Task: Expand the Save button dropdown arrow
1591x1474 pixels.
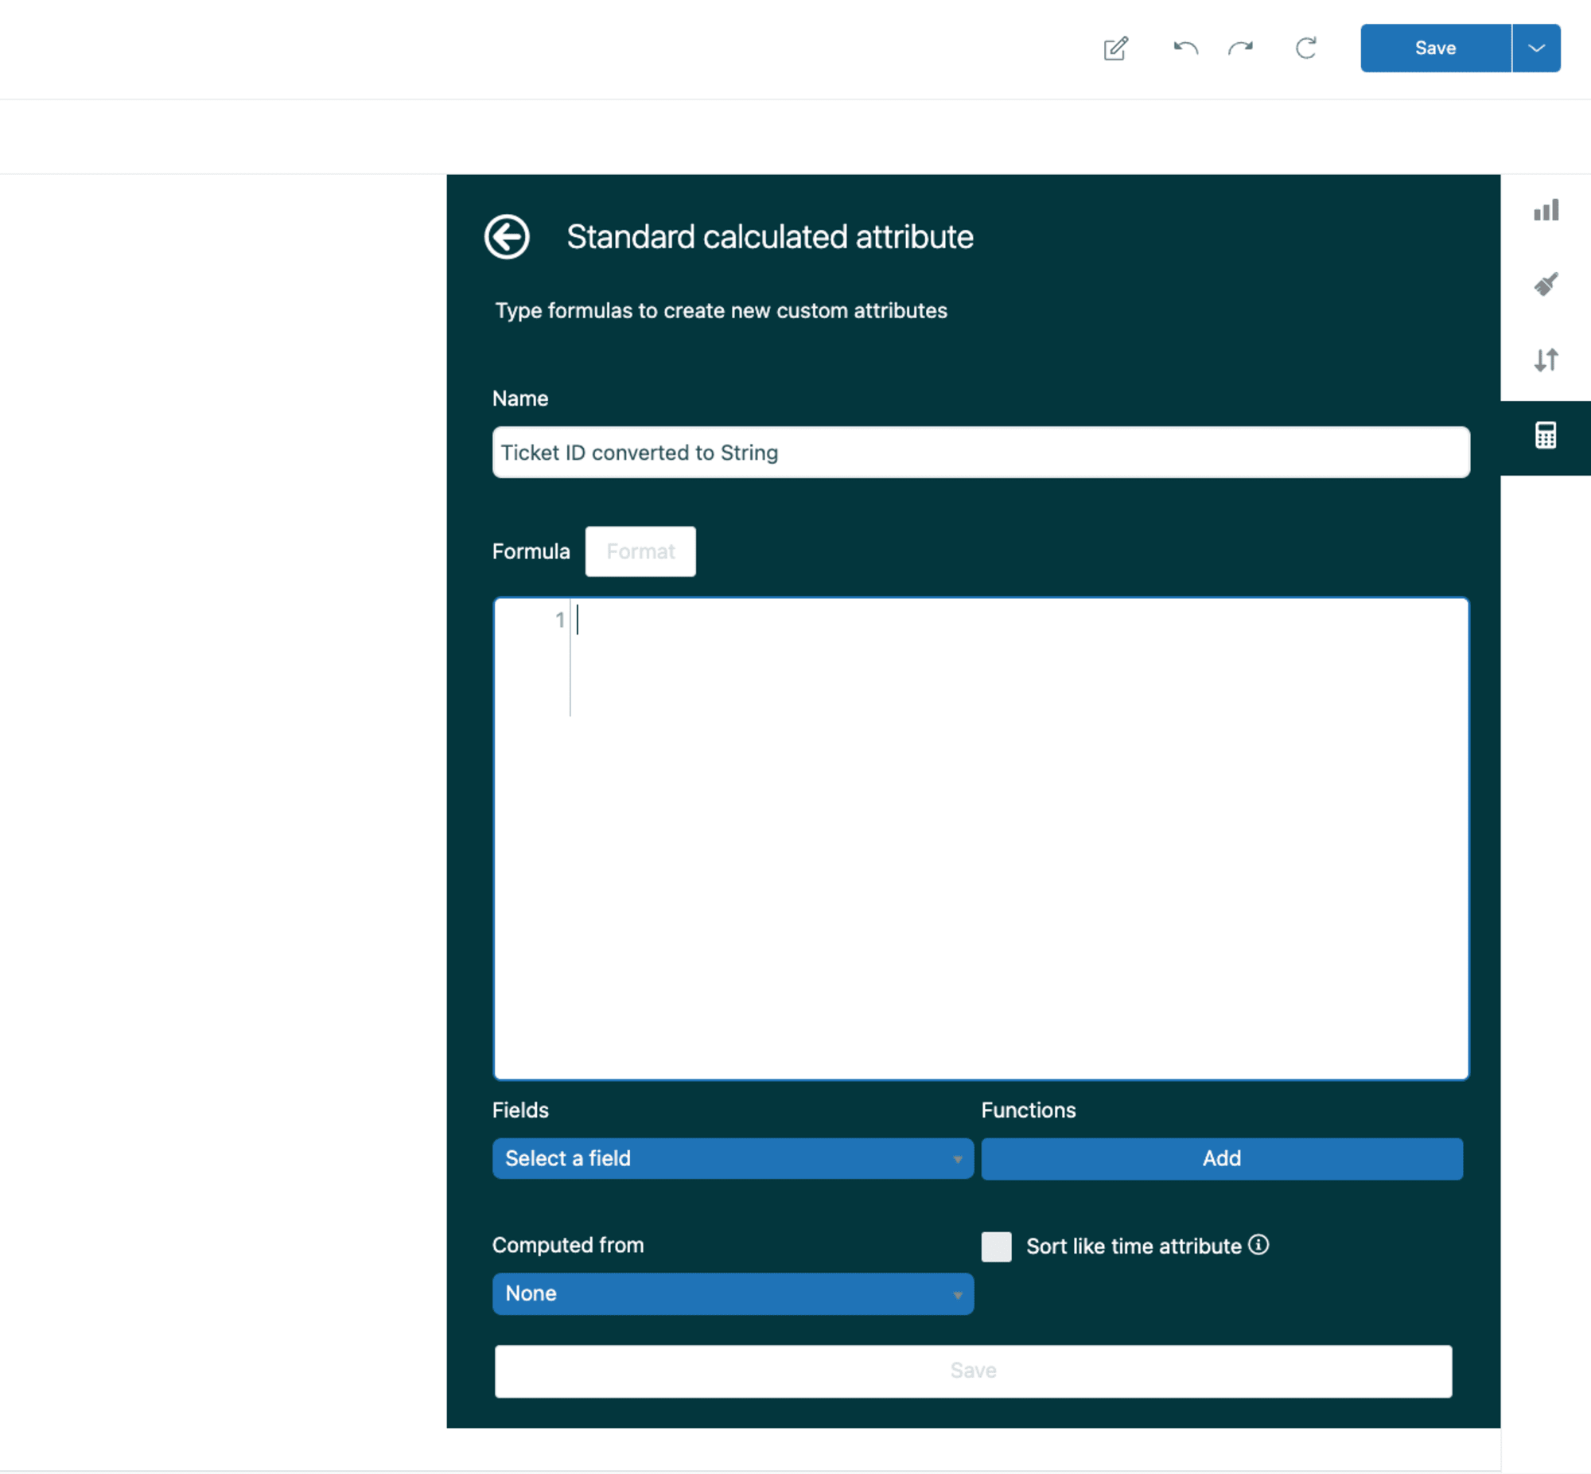Action: click(1535, 49)
